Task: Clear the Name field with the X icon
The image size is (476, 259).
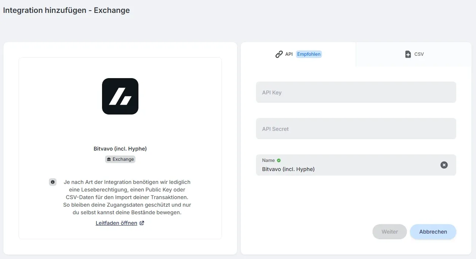Action: point(444,165)
